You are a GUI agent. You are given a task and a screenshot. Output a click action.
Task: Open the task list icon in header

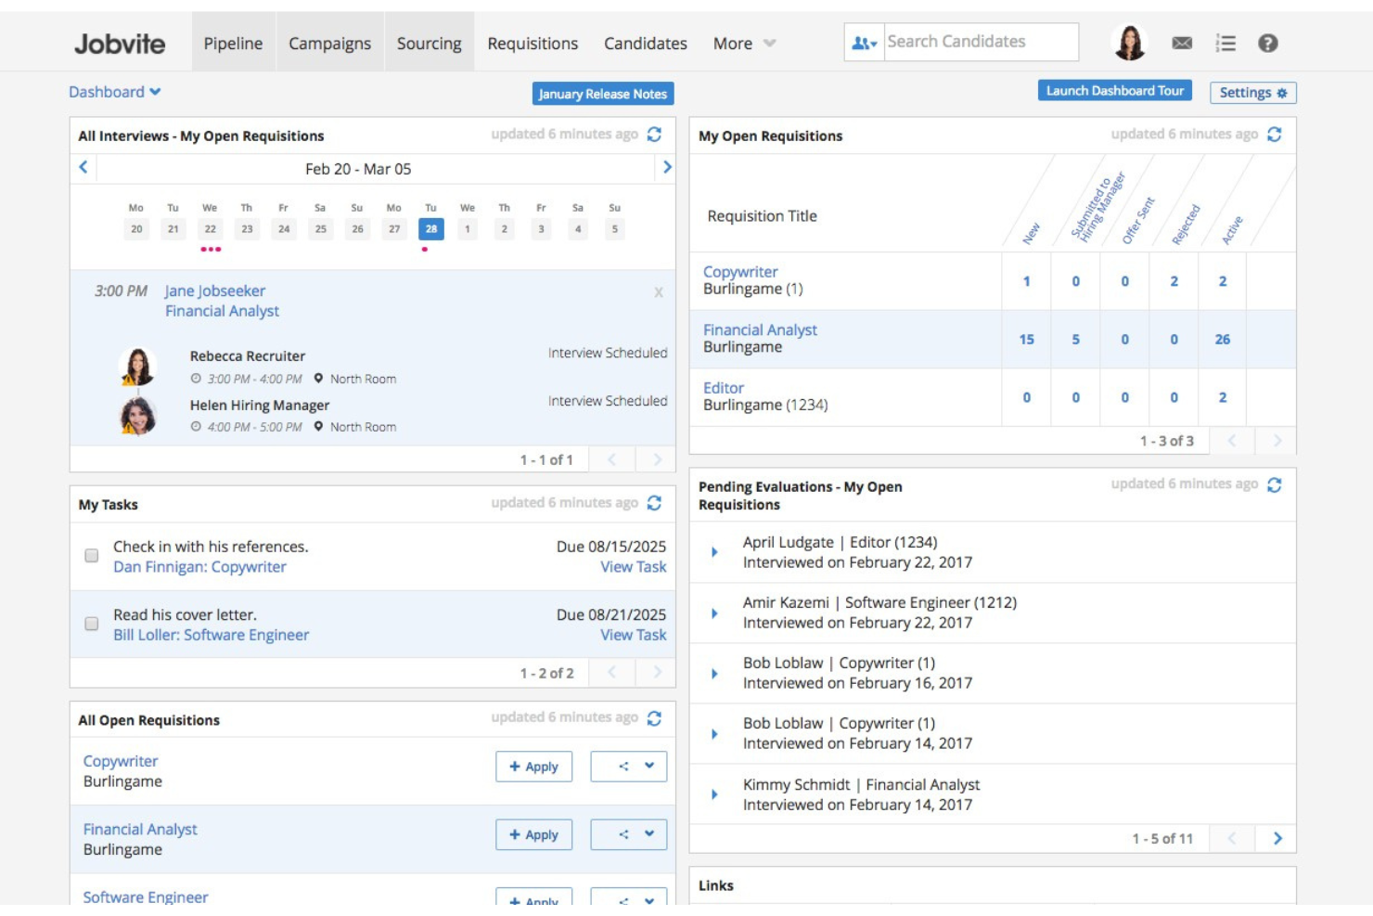(x=1225, y=43)
